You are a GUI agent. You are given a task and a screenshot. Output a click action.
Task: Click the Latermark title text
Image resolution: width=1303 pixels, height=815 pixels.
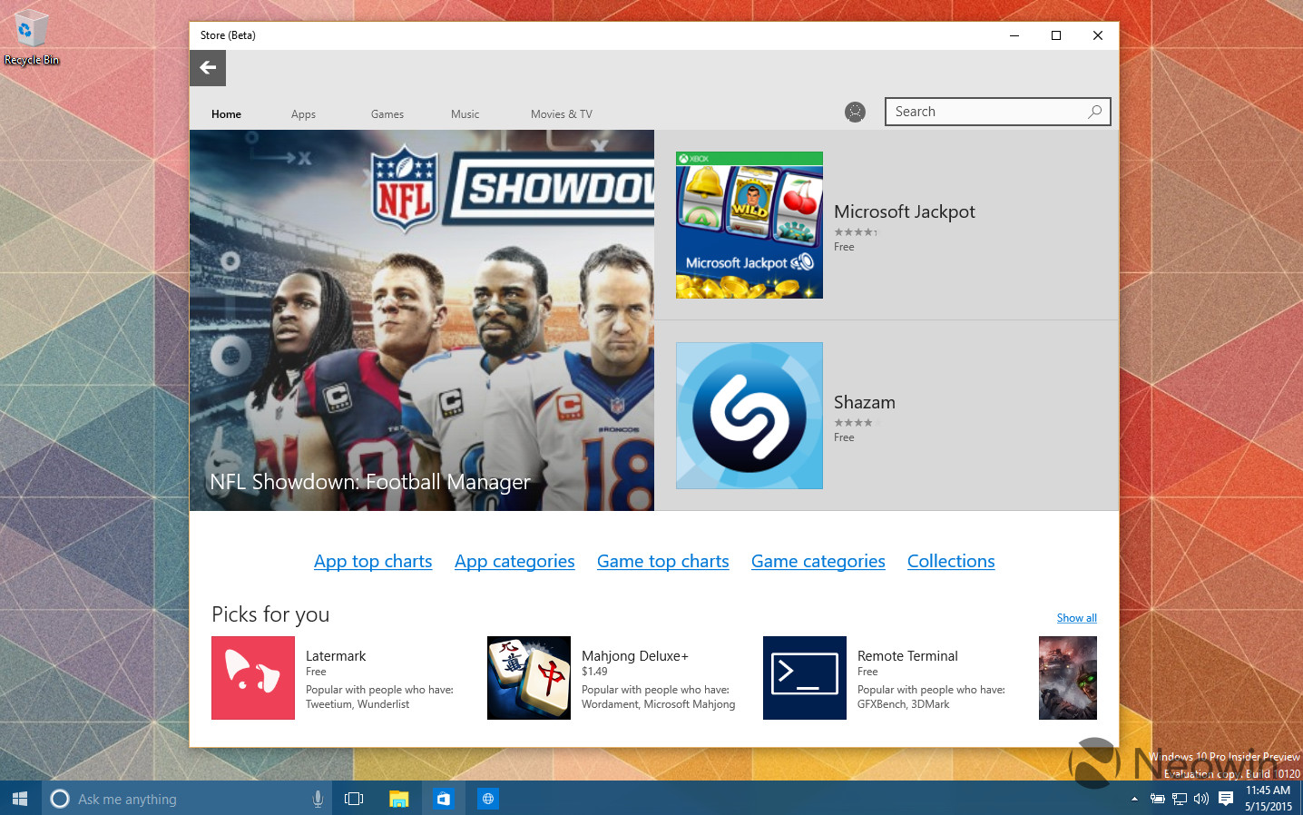coord(336,656)
